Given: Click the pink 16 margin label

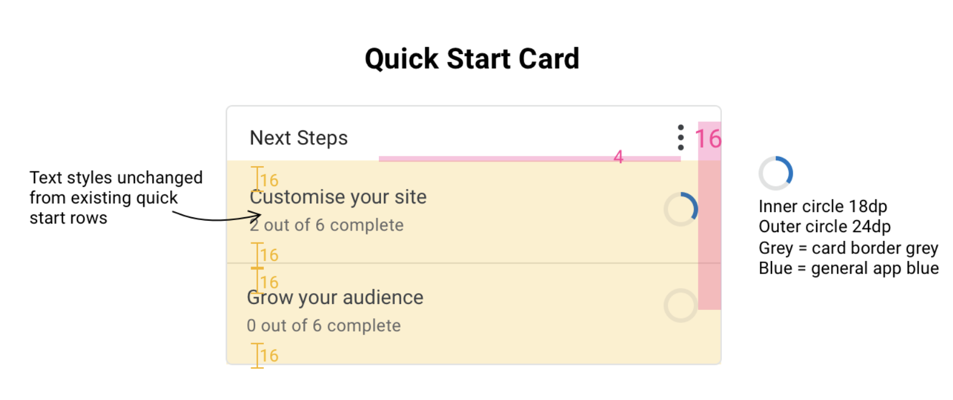Looking at the screenshot, I should click(x=708, y=139).
